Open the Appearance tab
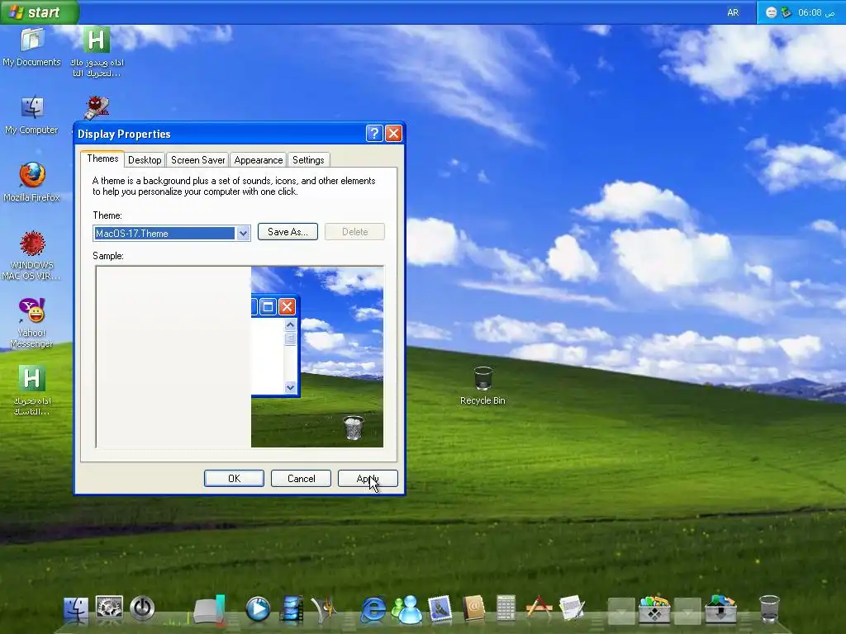This screenshot has width=846, height=634. pyautogui.click(x=259, y=160)
